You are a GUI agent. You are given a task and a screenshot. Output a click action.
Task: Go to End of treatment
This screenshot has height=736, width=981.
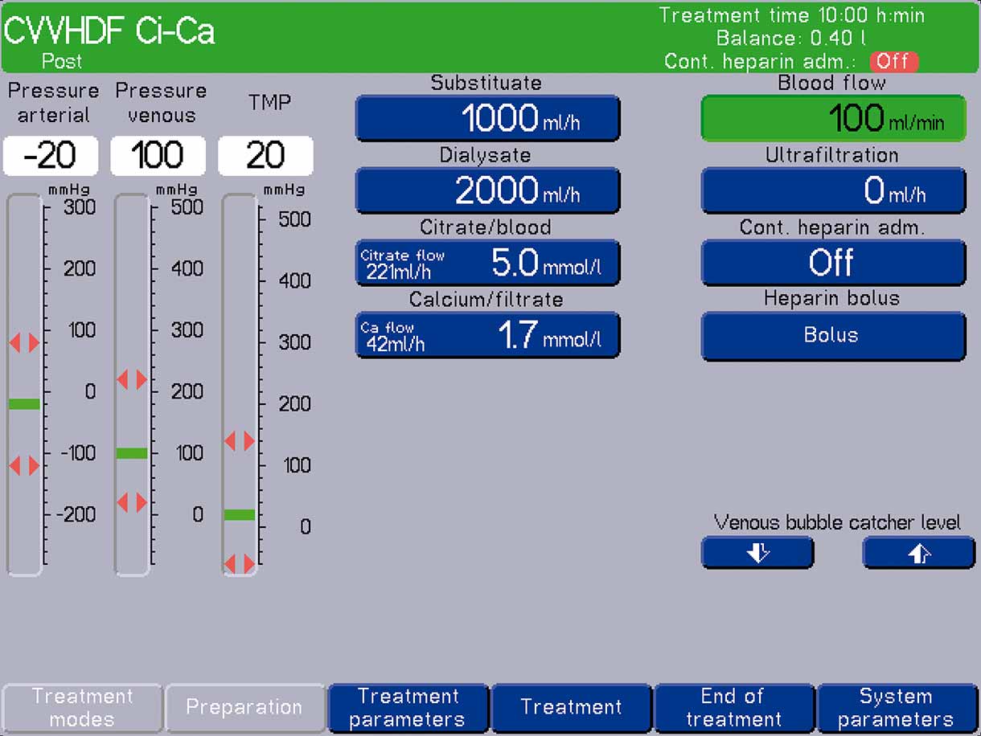[x=735, y=708]
